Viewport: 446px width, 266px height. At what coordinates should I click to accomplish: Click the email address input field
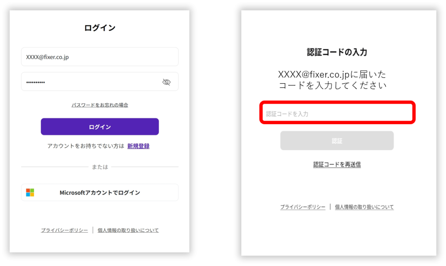pos(99,57)
